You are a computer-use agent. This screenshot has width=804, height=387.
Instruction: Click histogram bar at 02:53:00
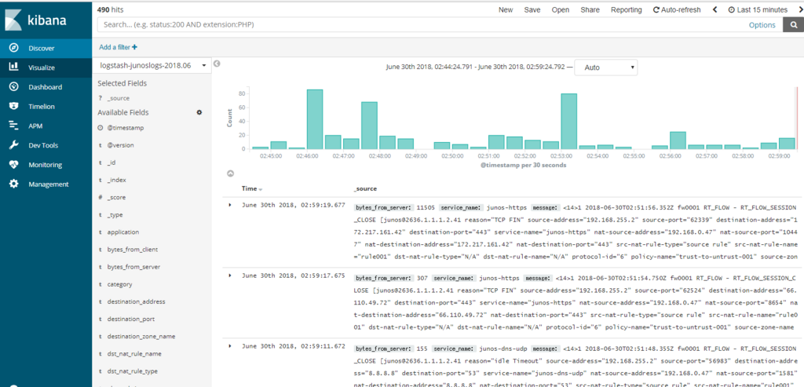(x=569, y=121)
